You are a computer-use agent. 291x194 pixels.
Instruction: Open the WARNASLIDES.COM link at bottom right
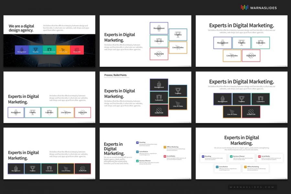pos(251,187)
